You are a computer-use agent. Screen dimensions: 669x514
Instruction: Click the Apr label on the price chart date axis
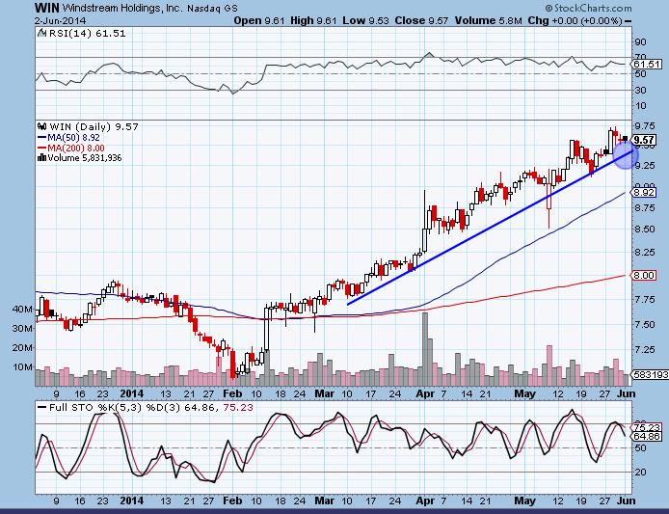coord(425,393)
